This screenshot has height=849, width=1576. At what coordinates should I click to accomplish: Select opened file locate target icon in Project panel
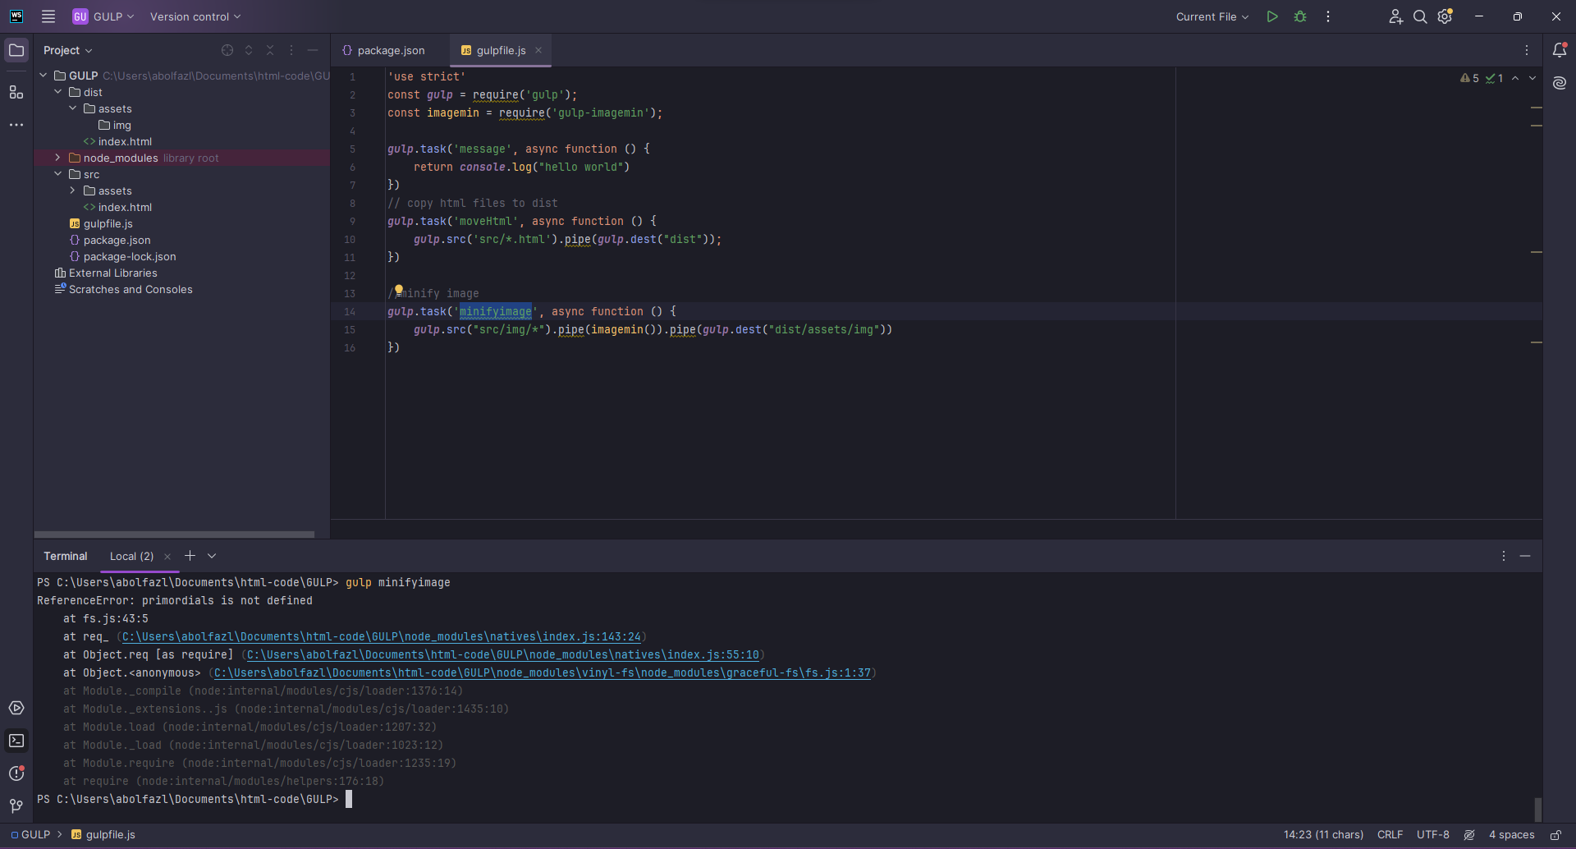click(227, 50)
